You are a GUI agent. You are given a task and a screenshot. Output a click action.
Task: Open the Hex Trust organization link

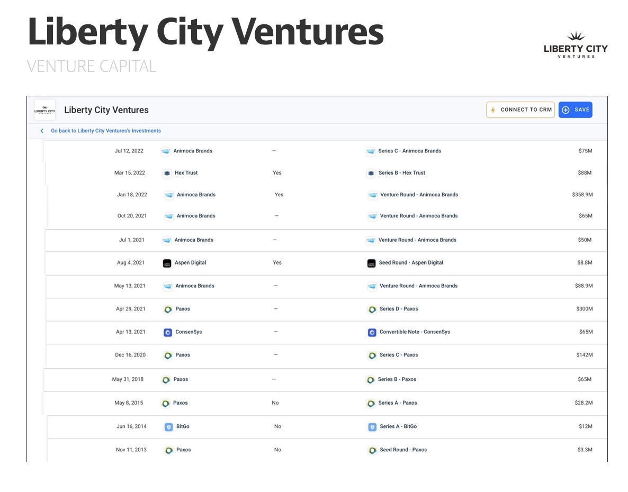(x=186, y=173)
